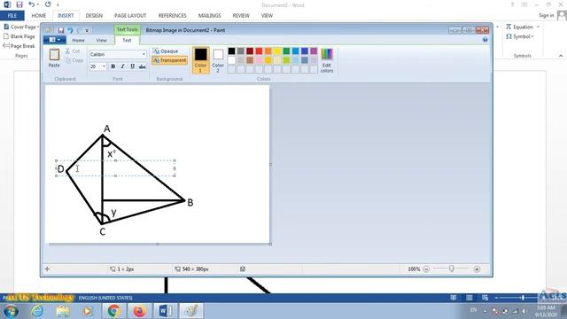The image size is (567, 319).
Task: Zoom in using plus button in Paint
Action: click(477, 269)
